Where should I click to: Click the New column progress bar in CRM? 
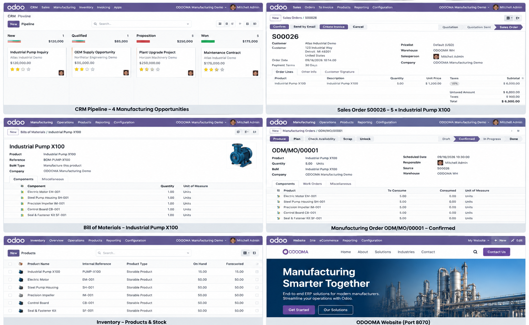(x=14, y=41)
